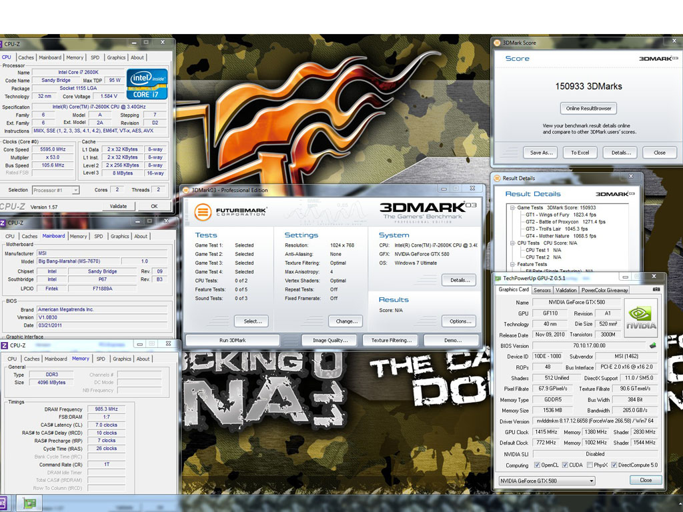Select GT3 - Troll's Lair result row

click(x=556, y=229)
